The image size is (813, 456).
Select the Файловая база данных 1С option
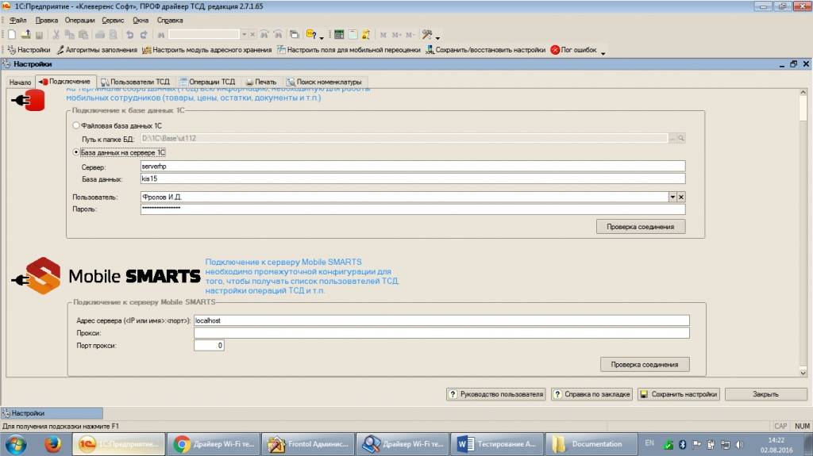(76, 125)
